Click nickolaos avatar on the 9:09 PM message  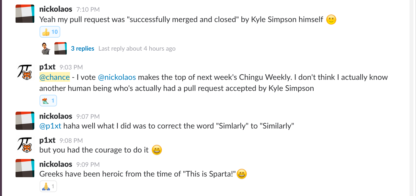(25, 168)
